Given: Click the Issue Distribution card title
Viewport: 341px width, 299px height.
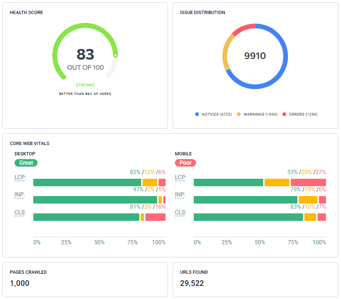Looking at the screenshot, I should click(x=203, y=13).
